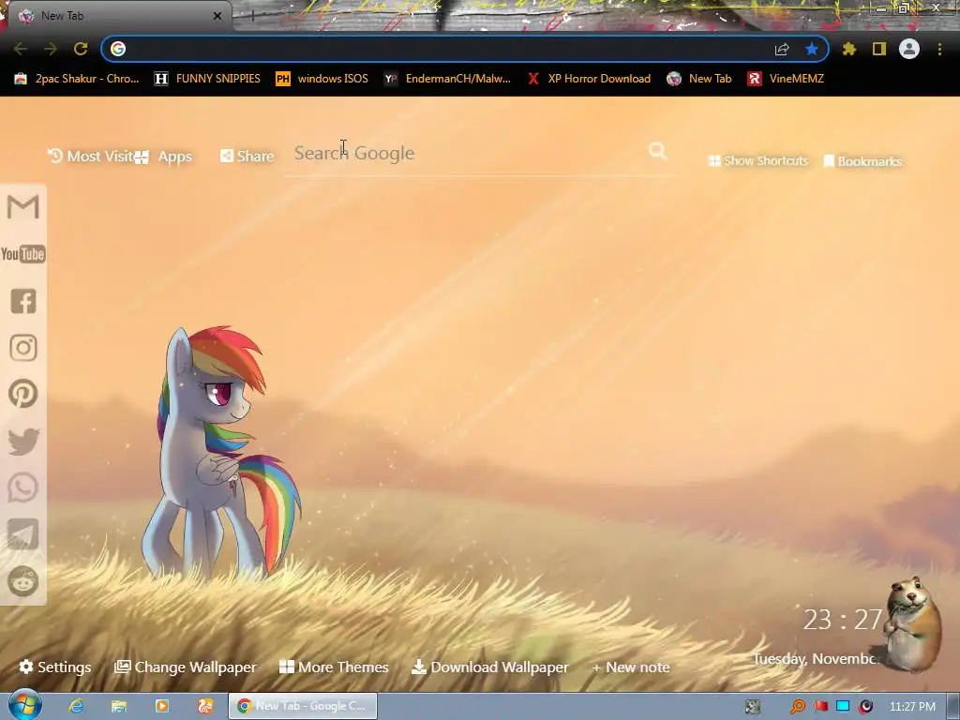
Task: Close the New Tab tab
Action: (x=217, y=16)
